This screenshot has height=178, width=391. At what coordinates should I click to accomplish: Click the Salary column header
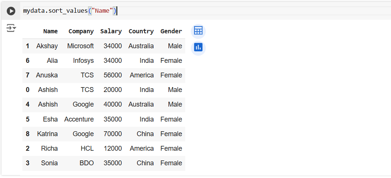click(111, 31)
